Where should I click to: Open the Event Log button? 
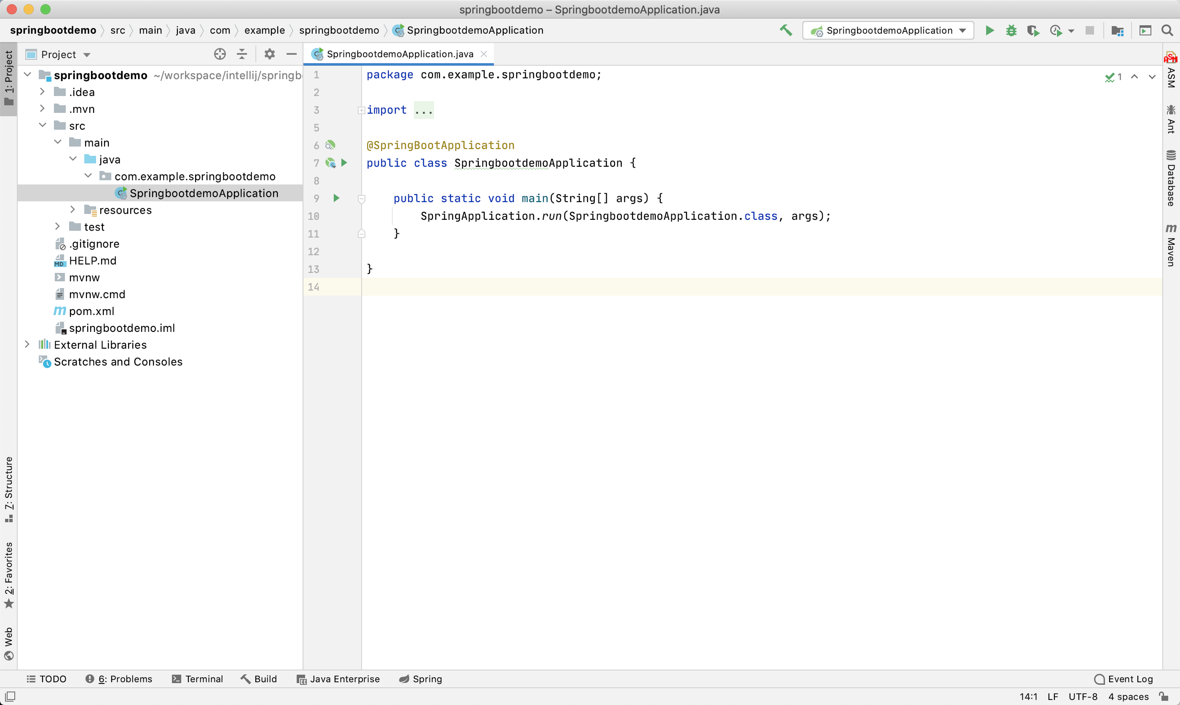click(1124, 679)
